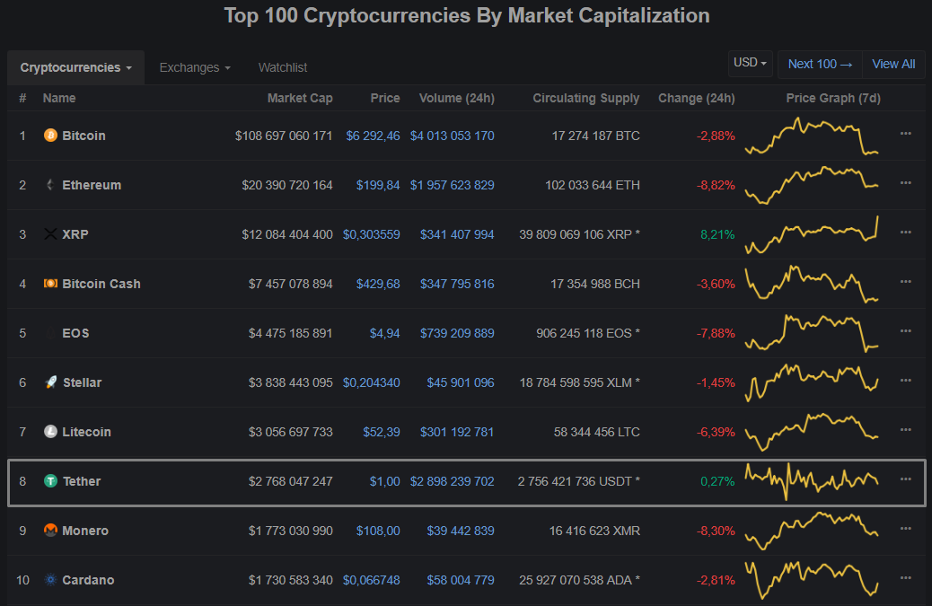The height and width of the screenshot is (606, 932).
Task: Click the Litecoin coin icon
Action: click(51, 432)
